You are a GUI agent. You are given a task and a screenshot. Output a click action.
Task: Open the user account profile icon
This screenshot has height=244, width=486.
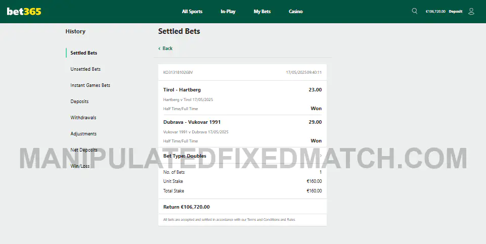[471, 12]
